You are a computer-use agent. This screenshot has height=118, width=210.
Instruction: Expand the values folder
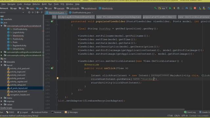[x=1, y=105]
